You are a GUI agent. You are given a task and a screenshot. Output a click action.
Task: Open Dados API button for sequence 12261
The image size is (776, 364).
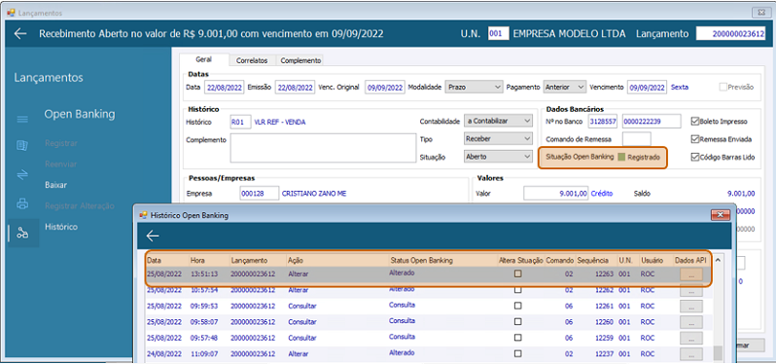pyautogui.click(x=691, y=306)
